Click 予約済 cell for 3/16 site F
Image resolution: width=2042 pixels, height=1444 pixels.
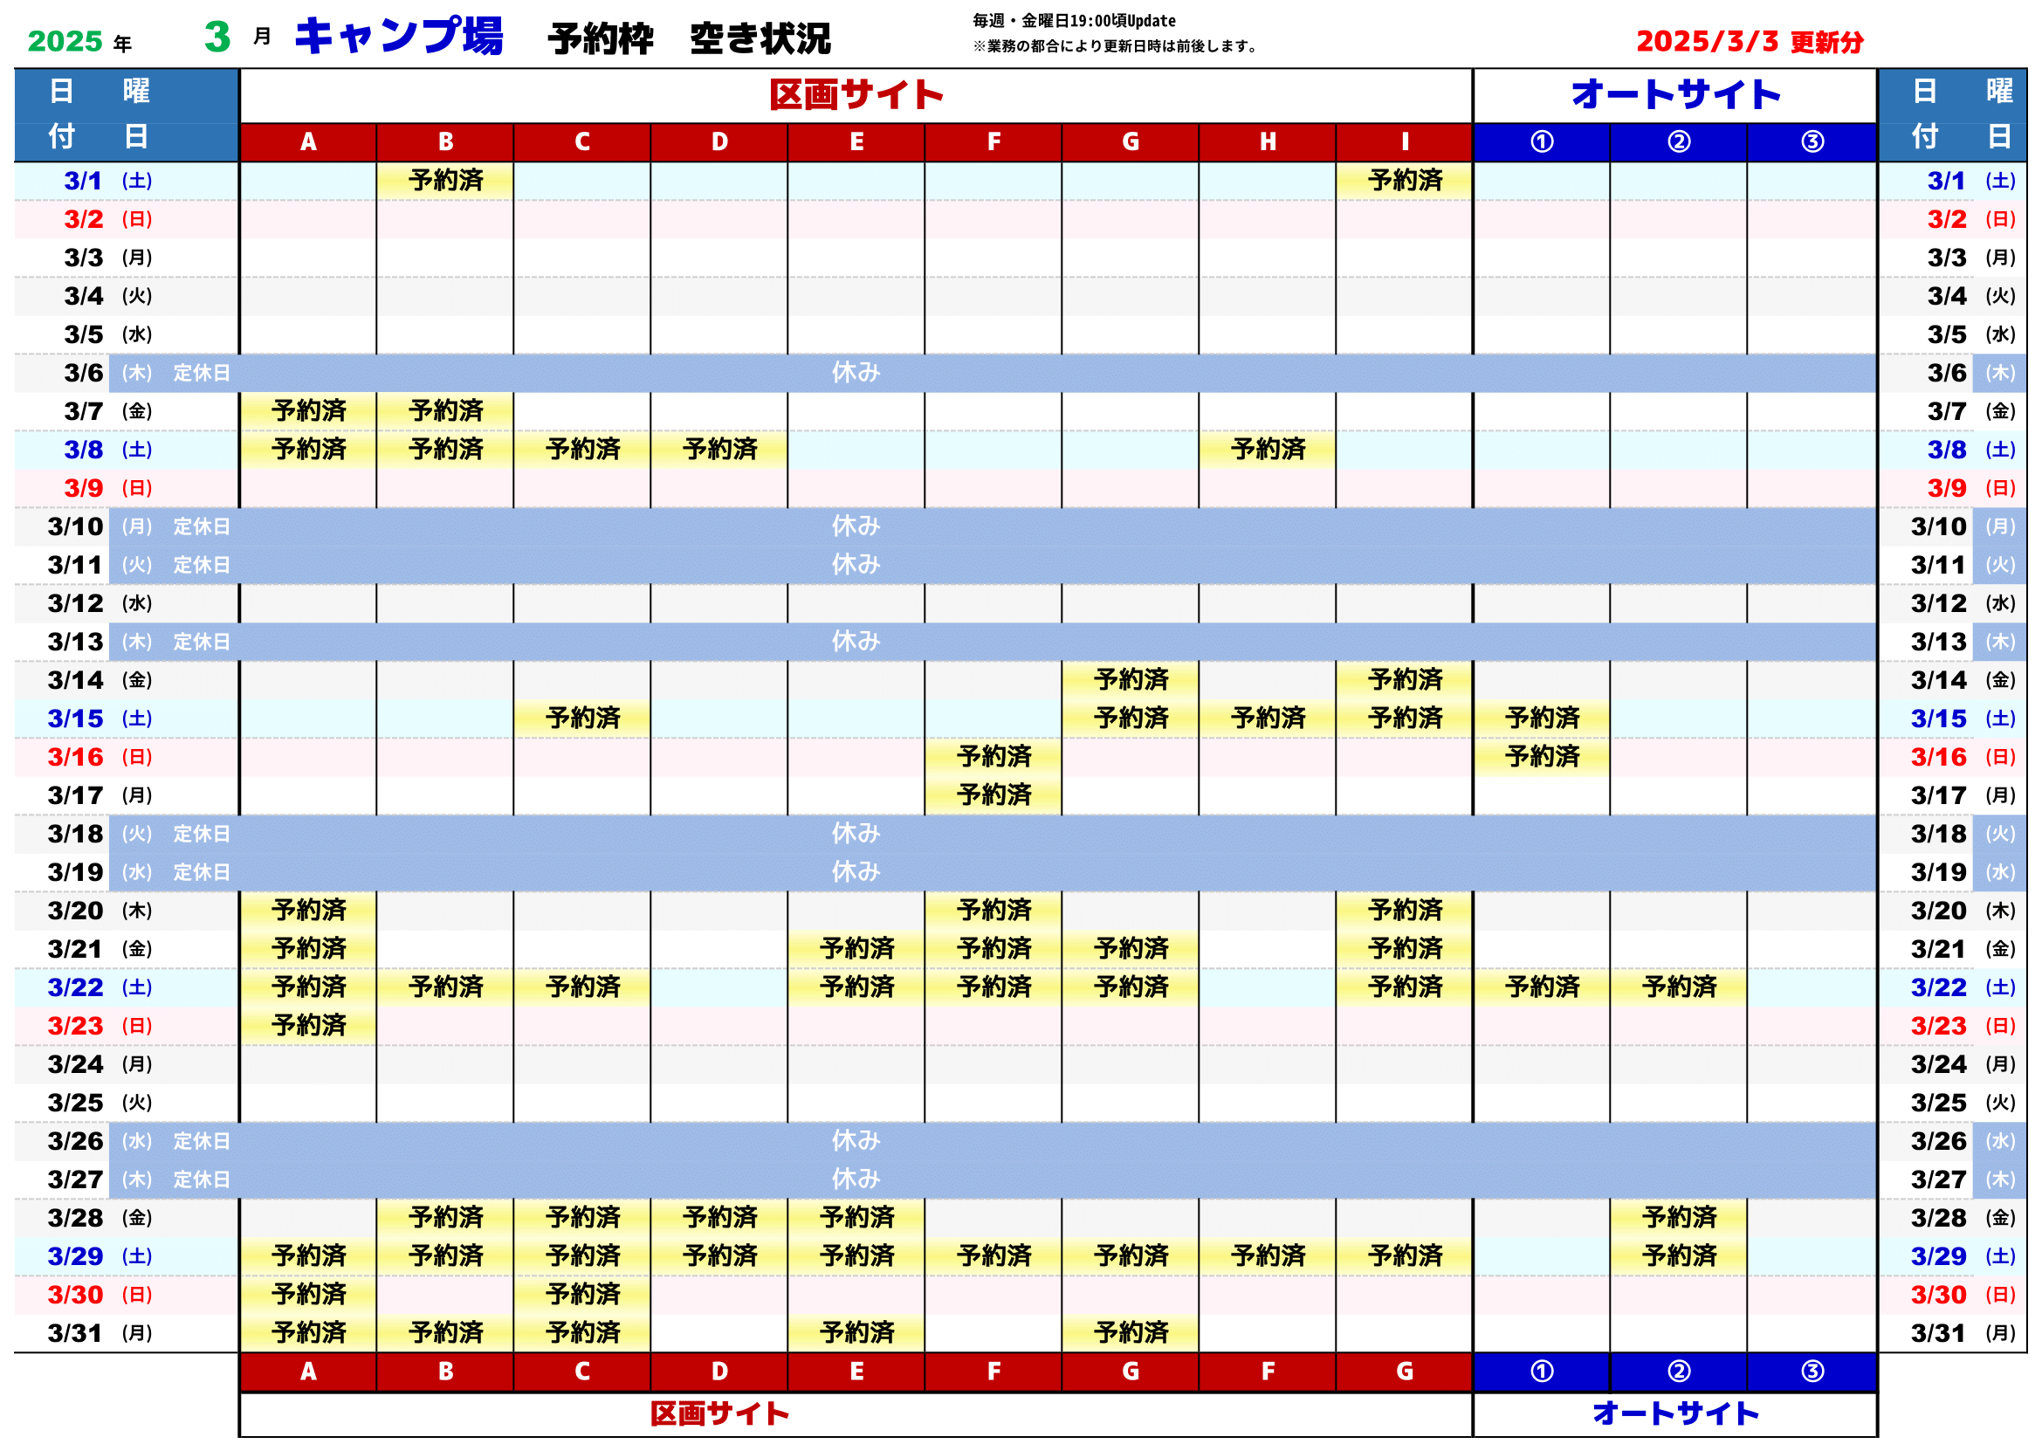pos(993,757)
